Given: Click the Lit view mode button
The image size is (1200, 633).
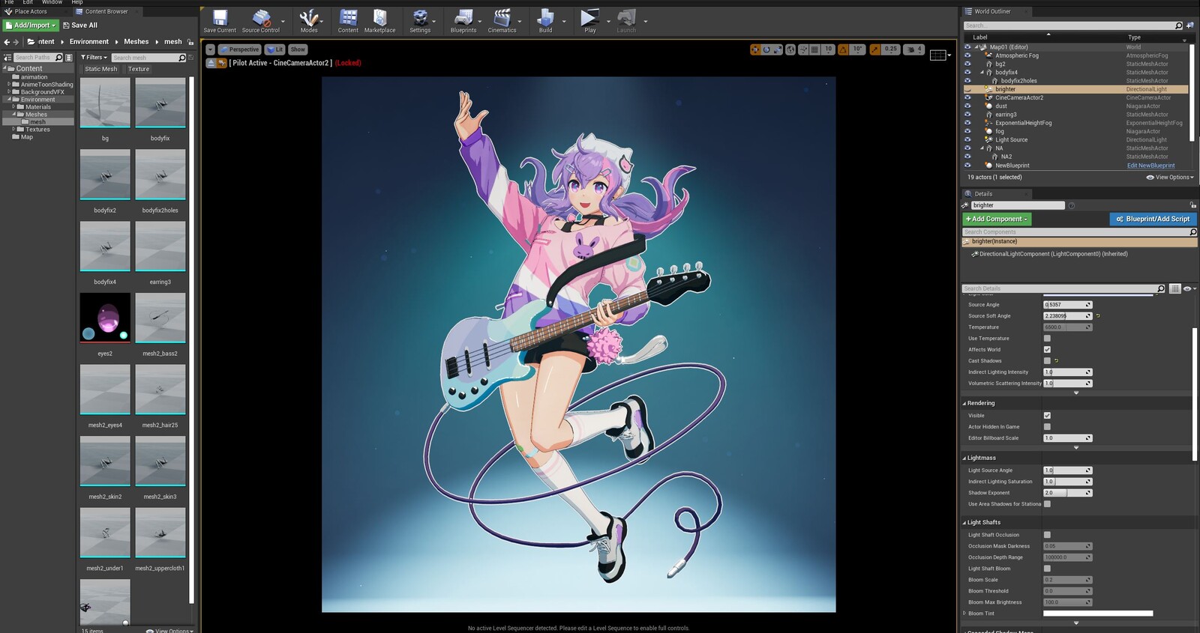Looking at the screenshot, I should tap(275, 49).
